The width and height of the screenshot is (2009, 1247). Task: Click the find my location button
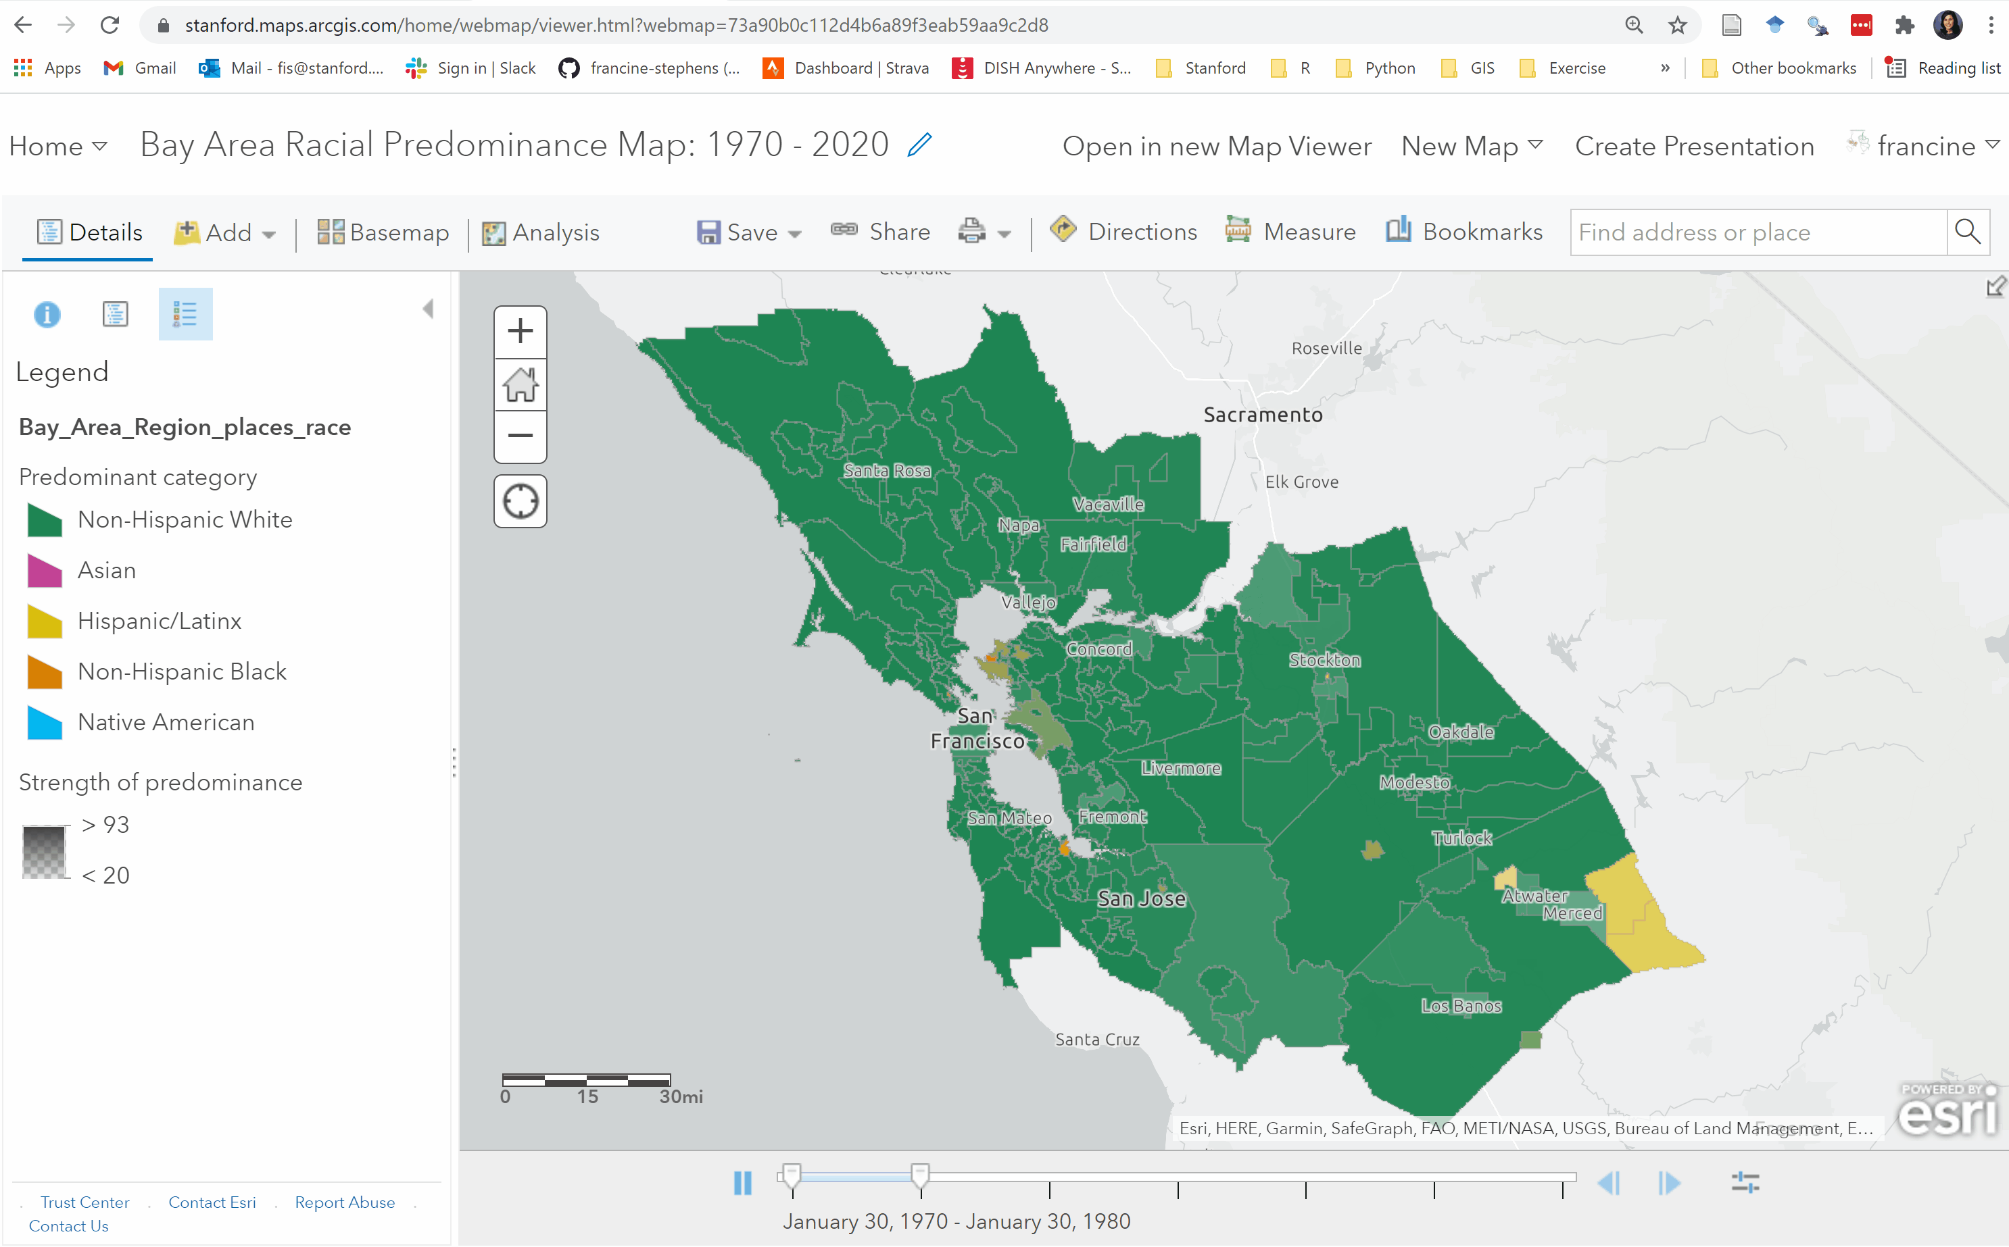click(520, 501)
